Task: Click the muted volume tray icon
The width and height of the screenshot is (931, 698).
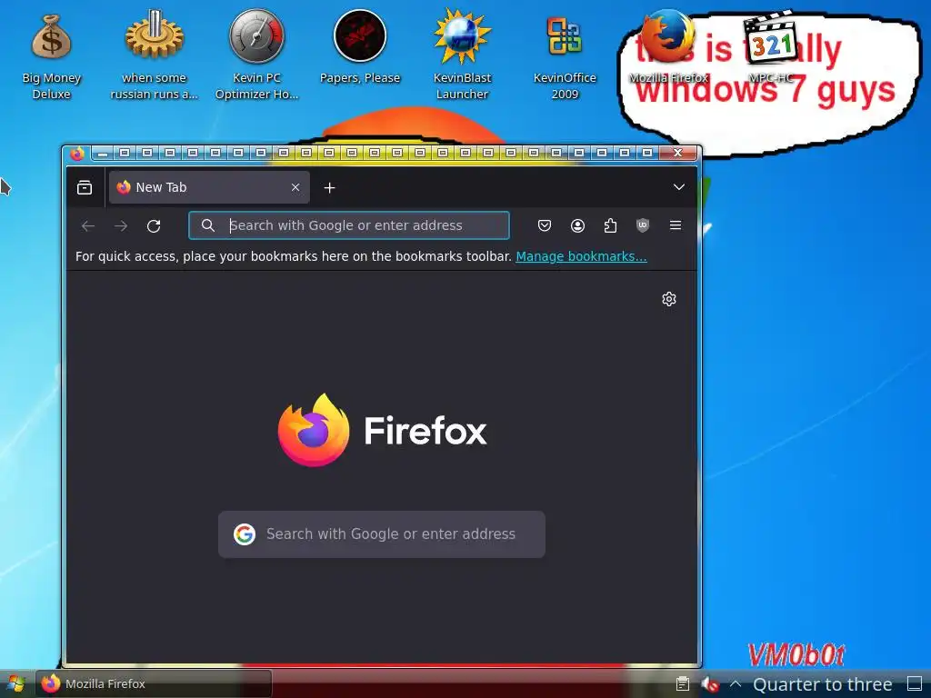Action: point(710,684)
